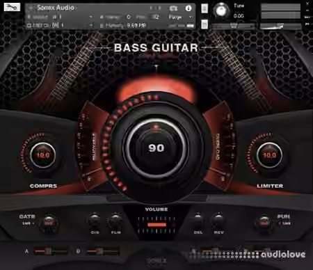
Task: Click the LIMITER knob showing 10.0
Action: 269,154
